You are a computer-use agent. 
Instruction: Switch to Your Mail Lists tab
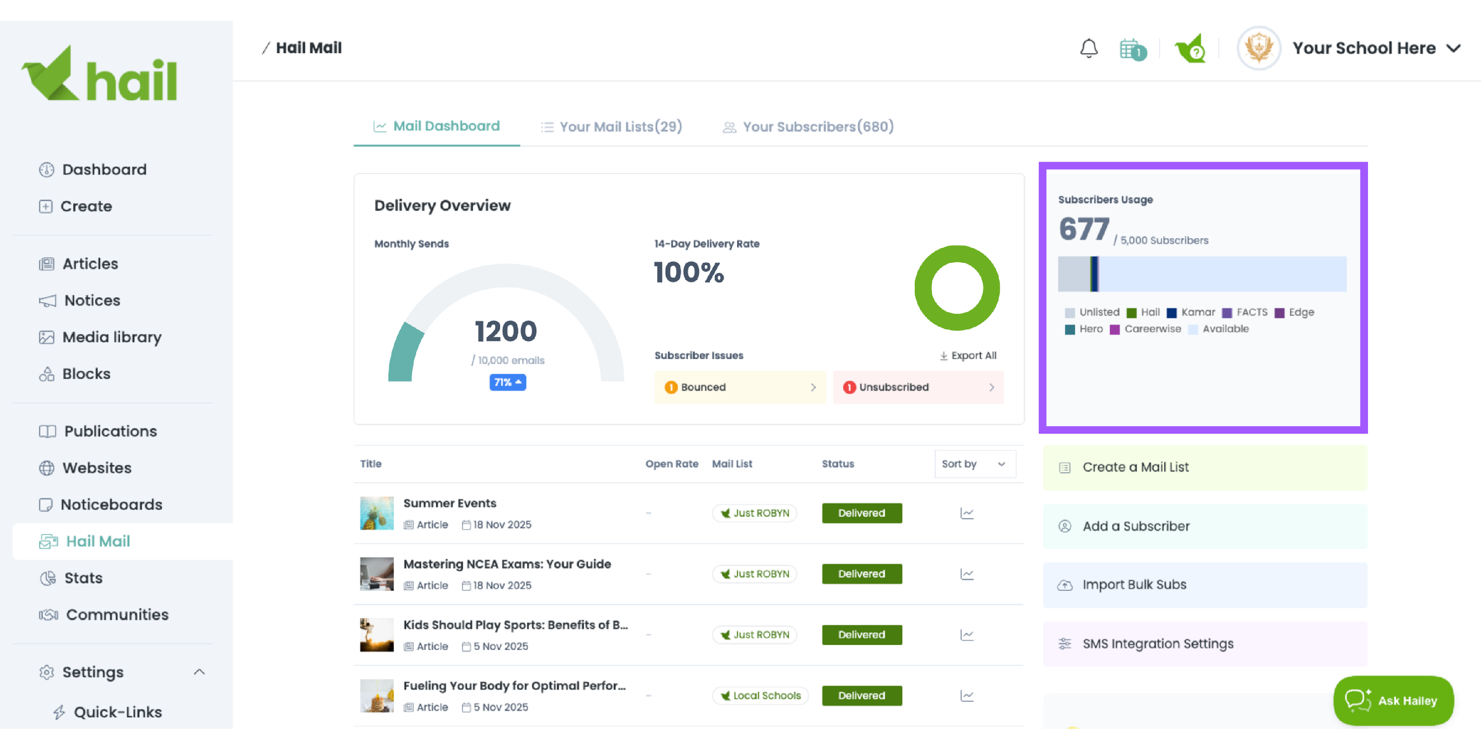pos(611,126)
